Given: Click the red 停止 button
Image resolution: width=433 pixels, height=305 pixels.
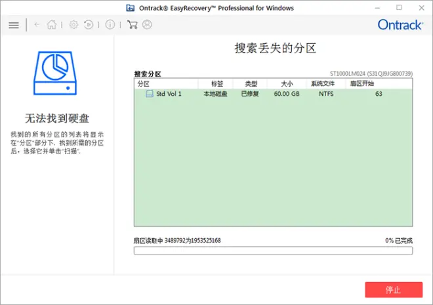Looking at the screenshot, I should click(394, 290).
